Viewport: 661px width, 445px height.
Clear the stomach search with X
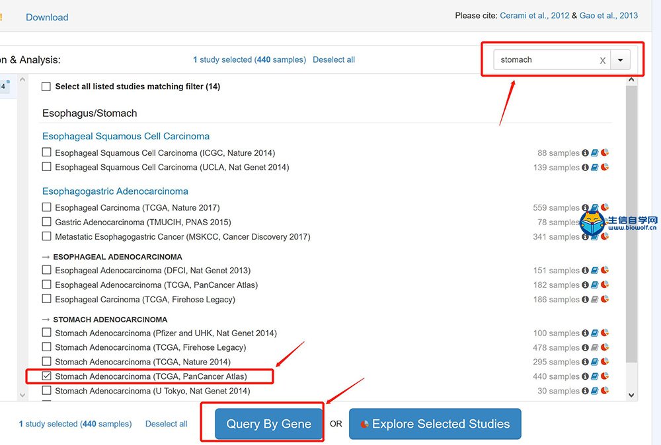tap(603, 61)
